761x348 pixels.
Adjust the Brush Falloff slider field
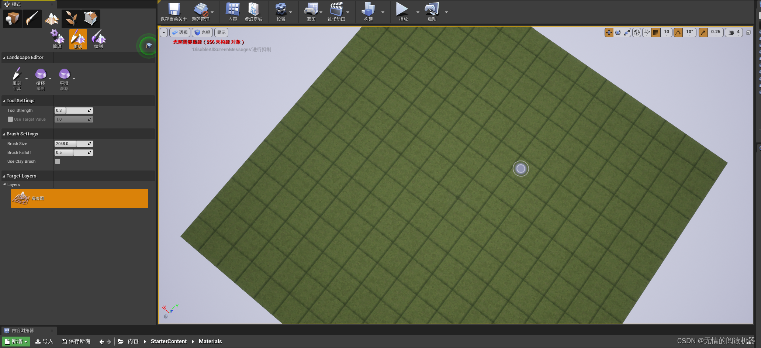(74, 152)
